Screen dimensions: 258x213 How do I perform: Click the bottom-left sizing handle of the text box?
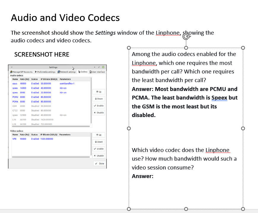(x=129, y=209)
